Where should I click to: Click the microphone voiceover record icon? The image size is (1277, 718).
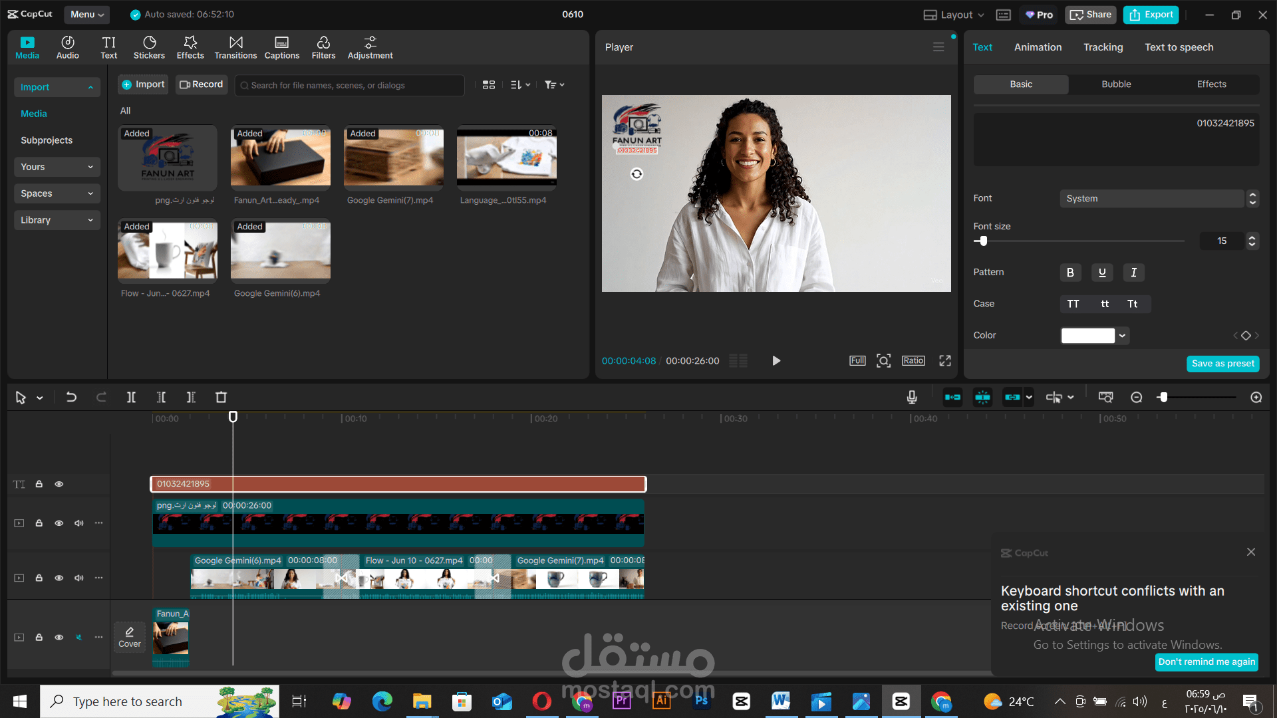click(912, 398)
